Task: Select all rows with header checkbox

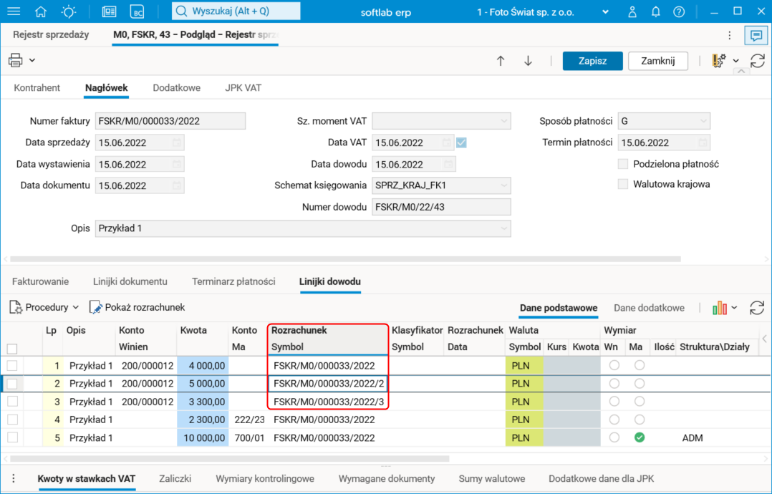Action: (x=12, y=349)
